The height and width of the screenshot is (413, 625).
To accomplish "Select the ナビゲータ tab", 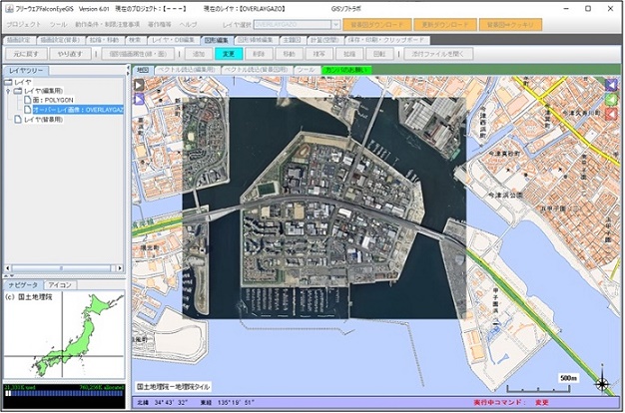I will coord(23,285).
